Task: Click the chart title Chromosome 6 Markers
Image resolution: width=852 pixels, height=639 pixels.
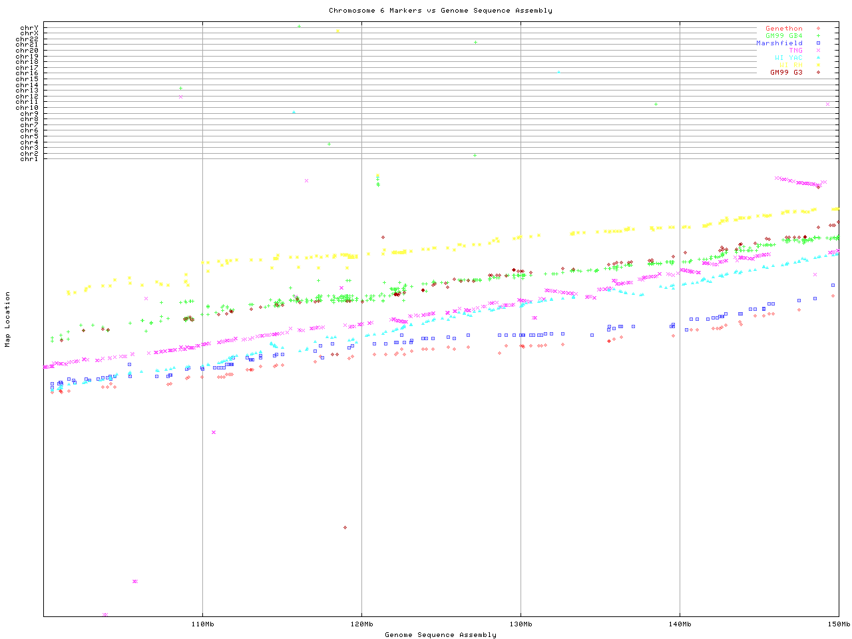Action: click(440, 10)
